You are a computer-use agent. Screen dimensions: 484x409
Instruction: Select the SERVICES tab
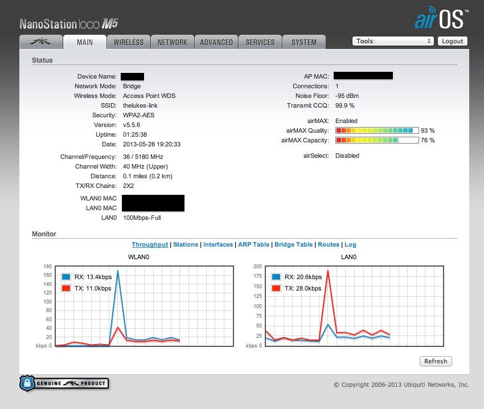point(260,42)
